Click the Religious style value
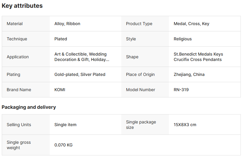This screenshot has height=159, width=242. pos(182,39)
